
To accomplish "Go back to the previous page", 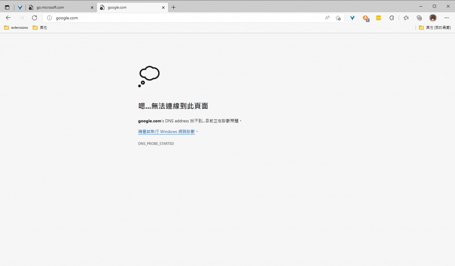I will pyautogui.click(x=8, y=18).
